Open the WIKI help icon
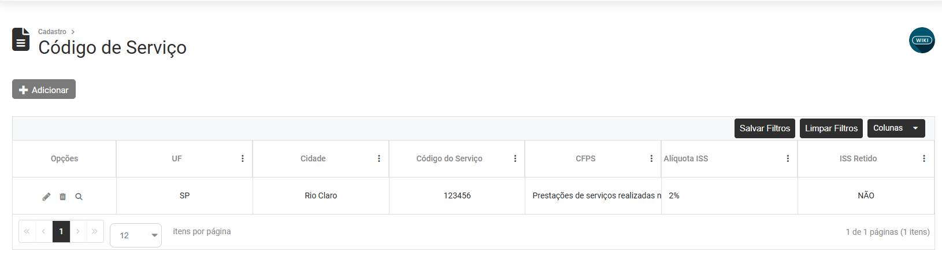 (x=922, y=40)
